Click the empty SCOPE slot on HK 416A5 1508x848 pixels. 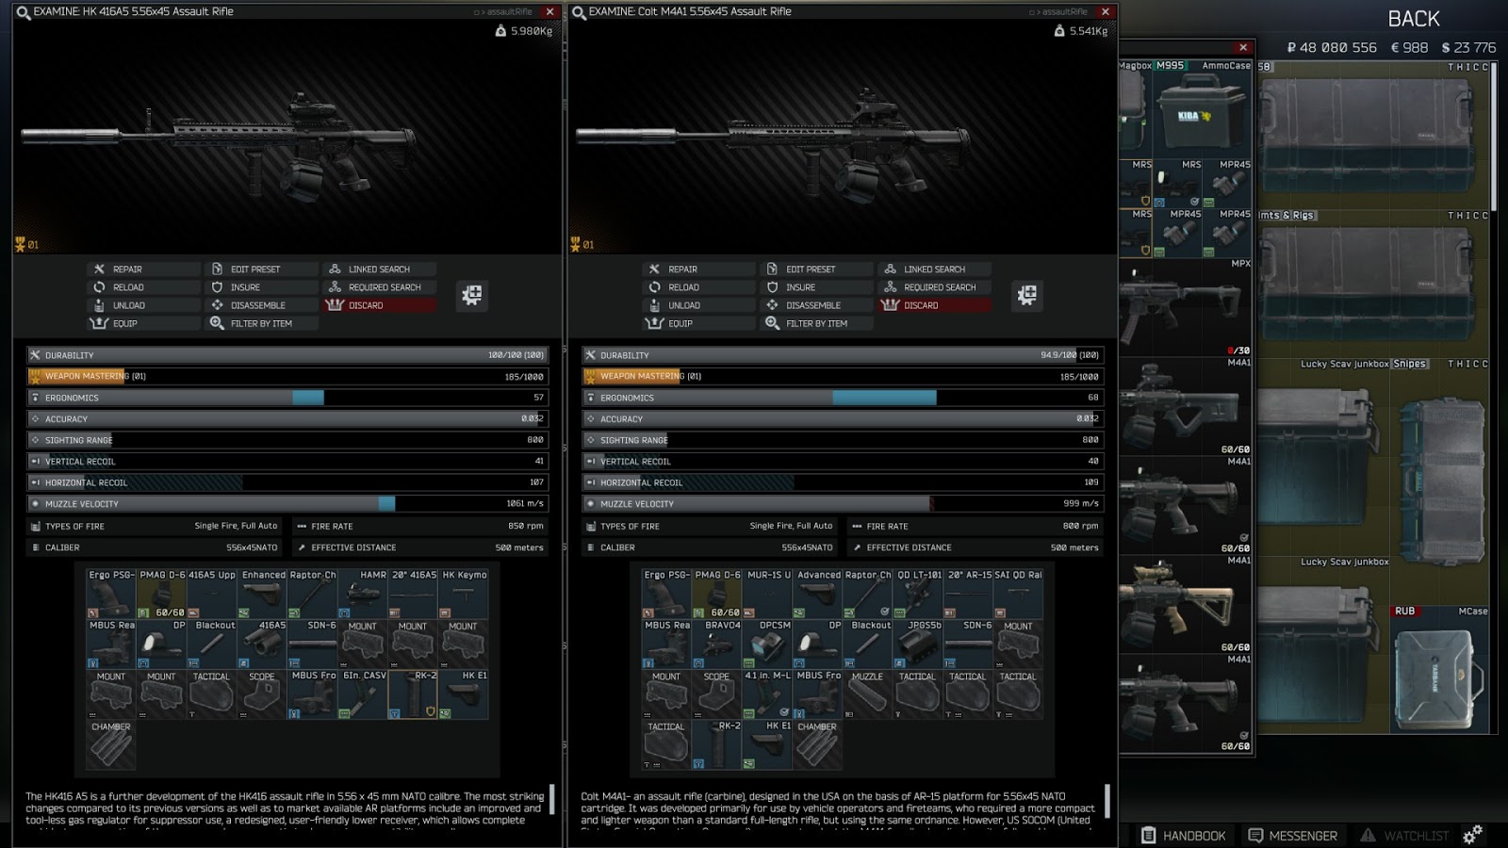(x=263, y=694)
